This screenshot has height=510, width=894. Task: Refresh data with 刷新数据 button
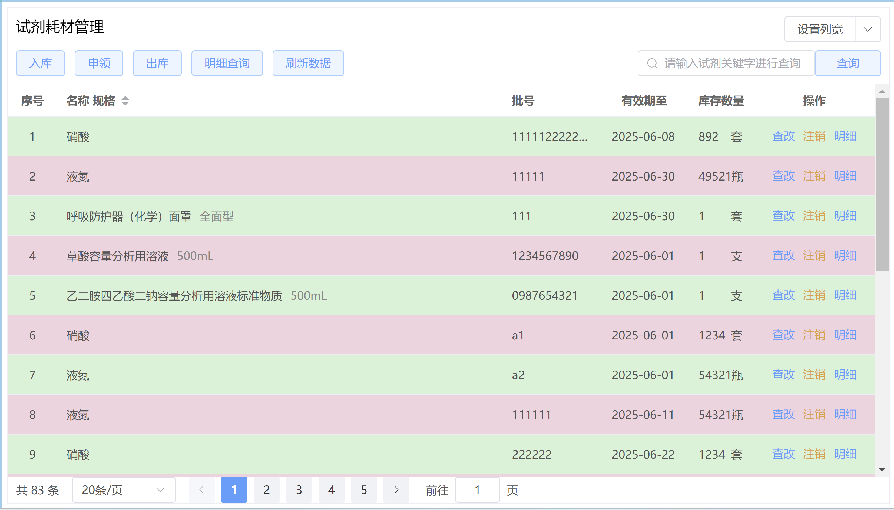click(x=308, y=64)
